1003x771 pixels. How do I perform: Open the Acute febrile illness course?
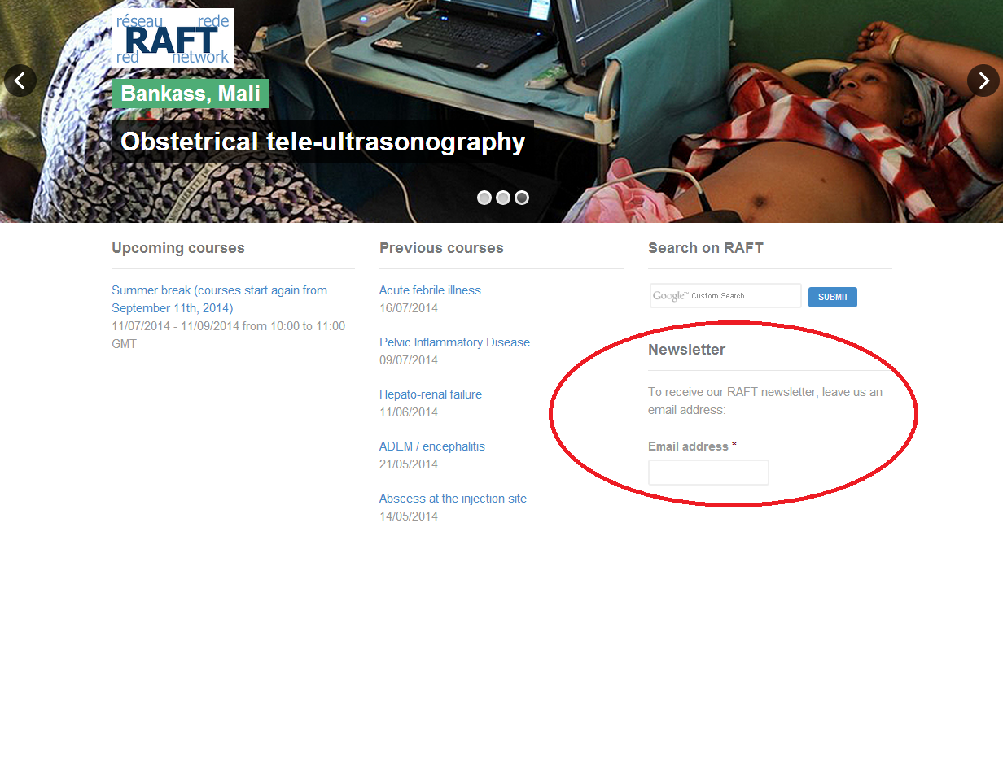430,290
